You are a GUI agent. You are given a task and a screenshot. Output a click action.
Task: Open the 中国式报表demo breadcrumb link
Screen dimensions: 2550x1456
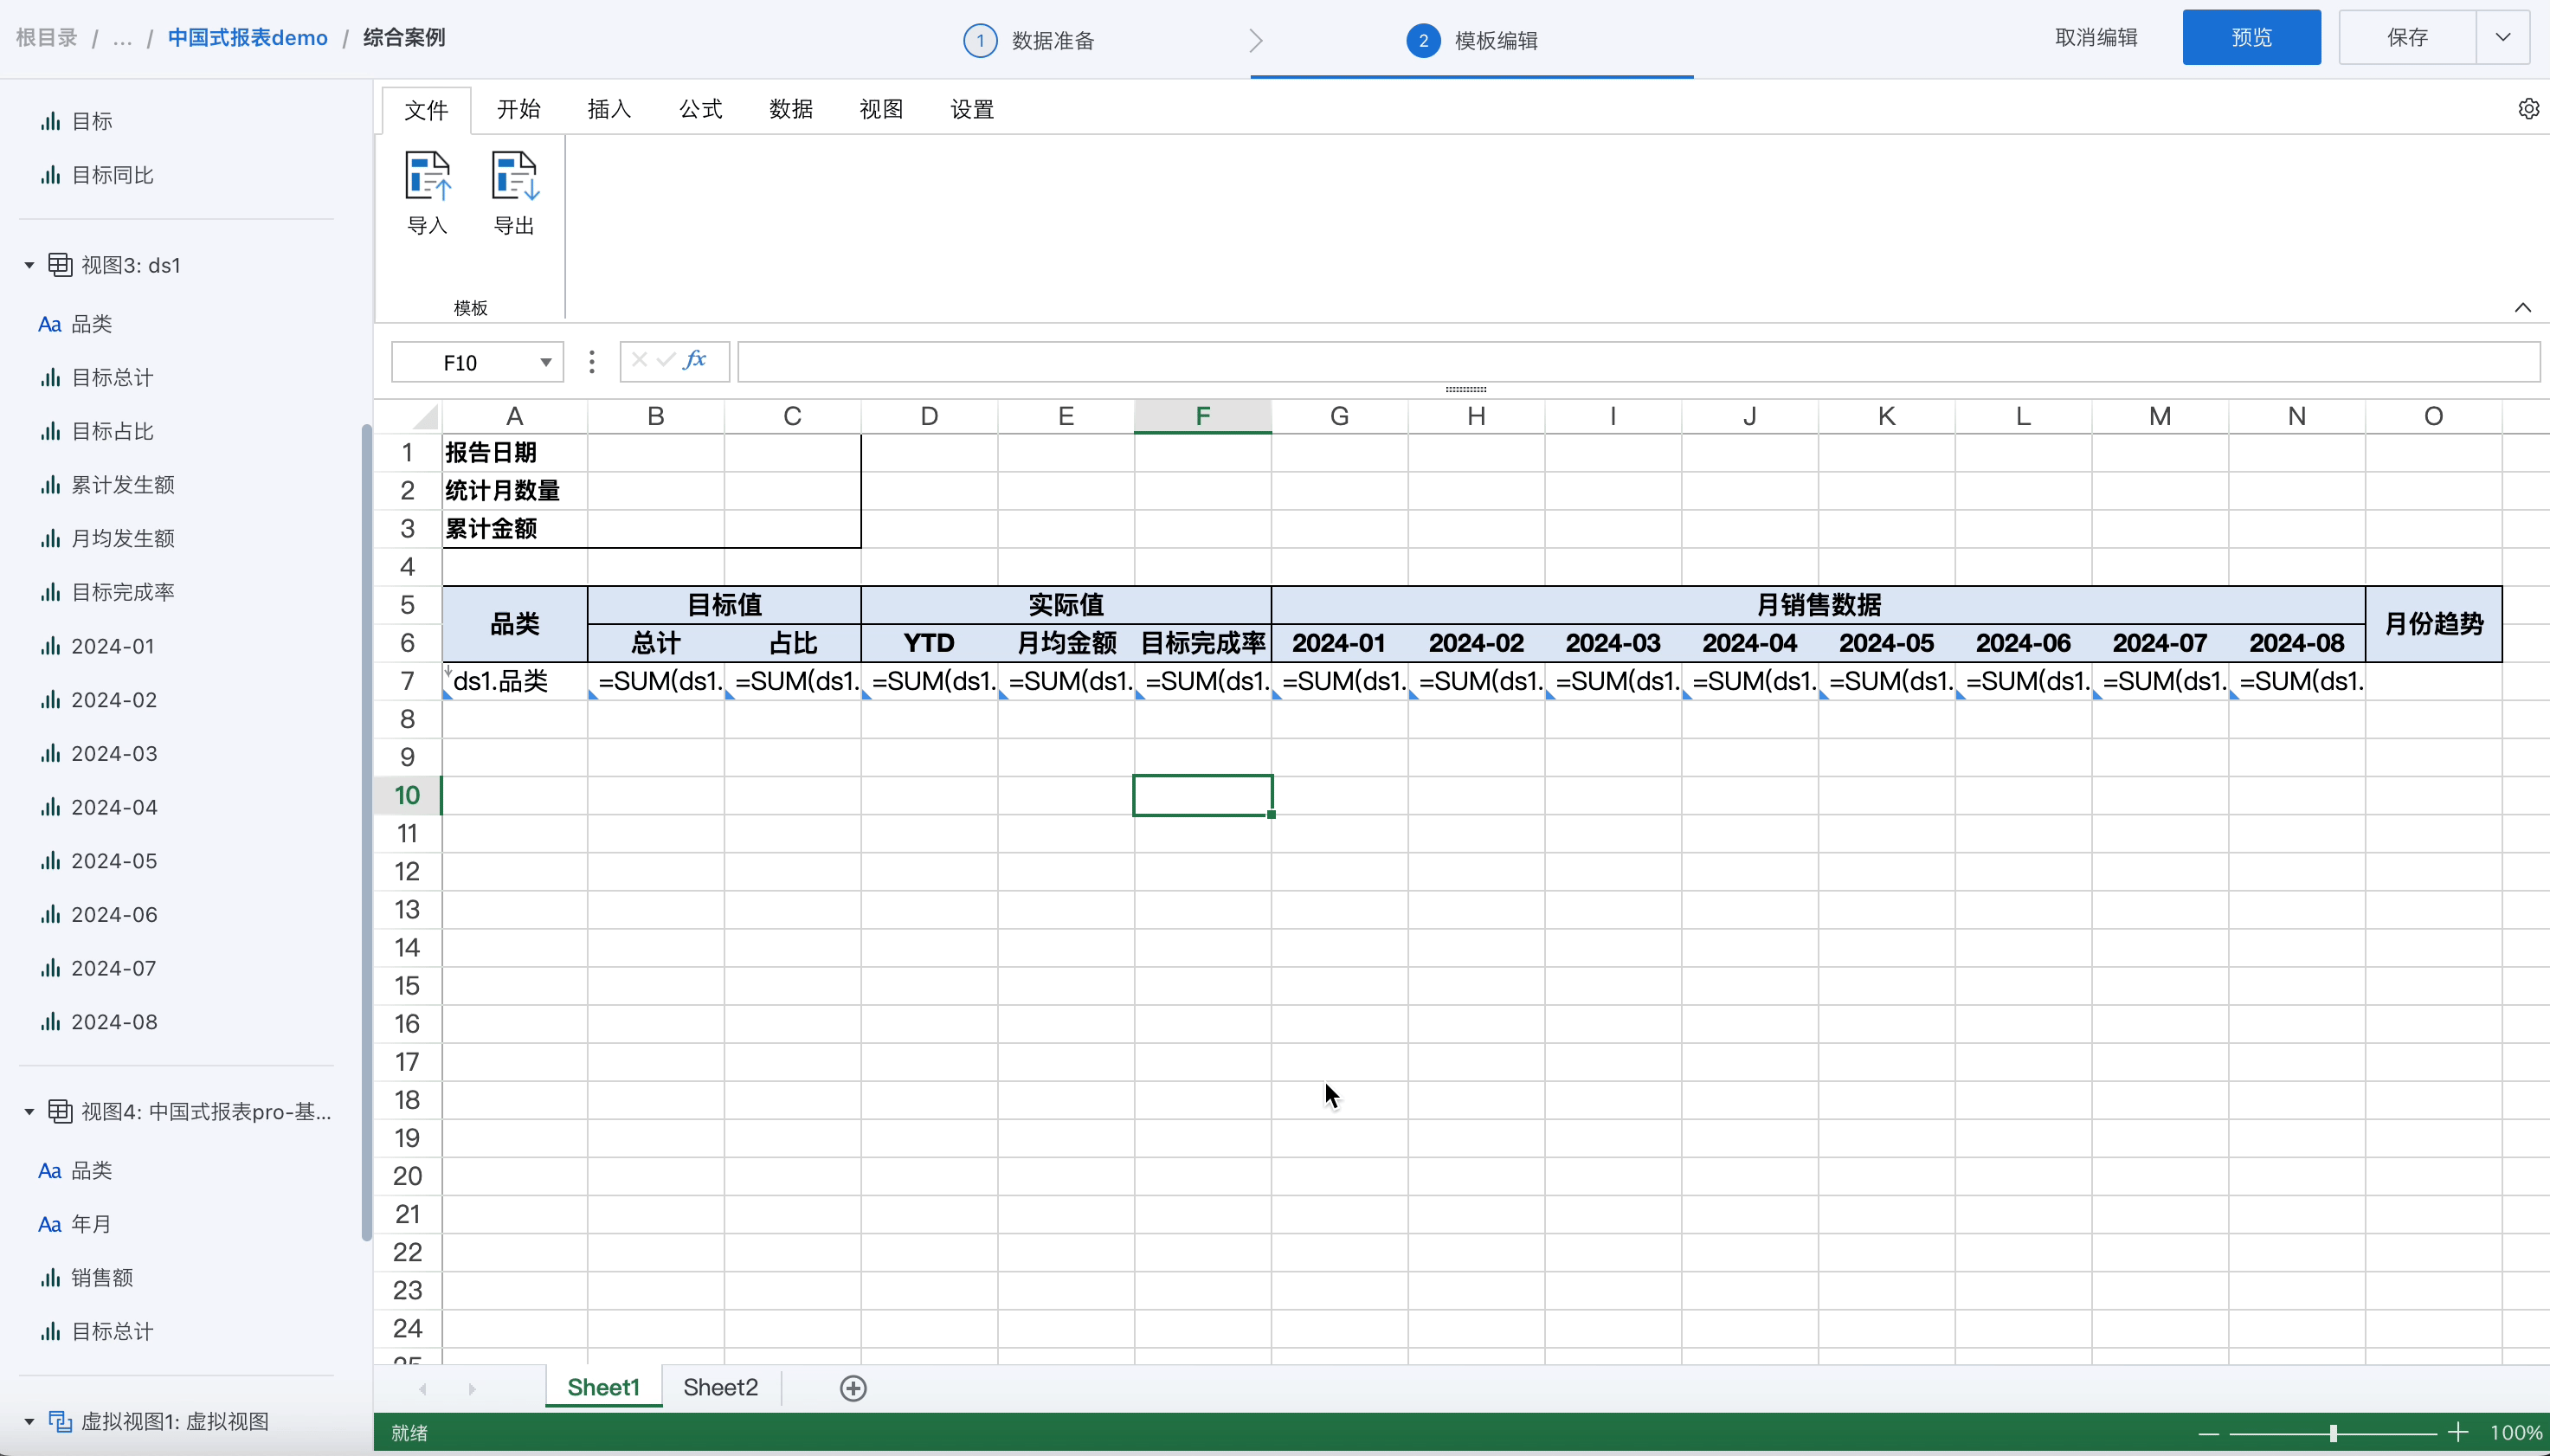click(x=248, y=38)
